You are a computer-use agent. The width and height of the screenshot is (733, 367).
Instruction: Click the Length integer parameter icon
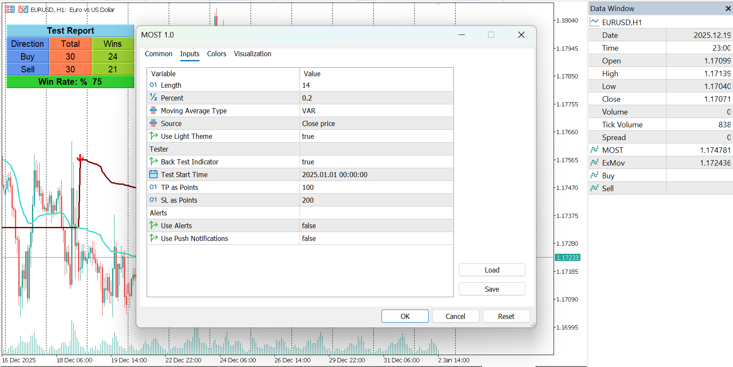(x=153, y=85)
